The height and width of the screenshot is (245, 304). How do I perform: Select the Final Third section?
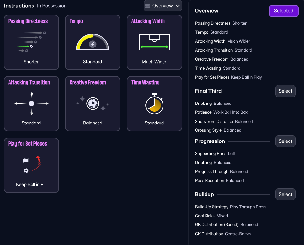(285, 91)
